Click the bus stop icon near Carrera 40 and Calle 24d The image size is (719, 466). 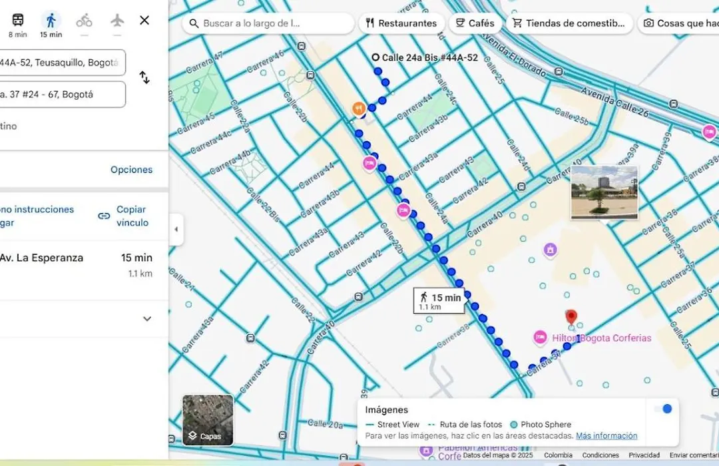pos(521,186)
